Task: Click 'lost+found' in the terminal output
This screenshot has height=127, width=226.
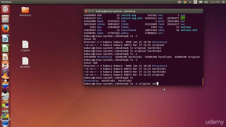Action: [x=129, y=30]
